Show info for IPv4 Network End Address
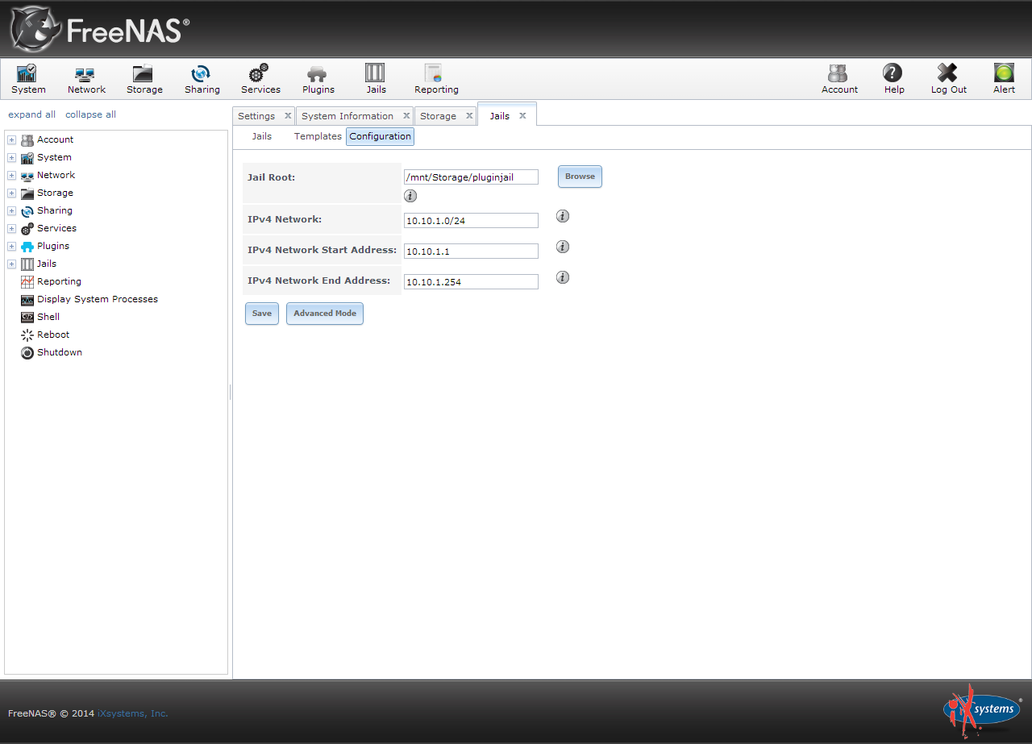1032x744 pixels. click(x=563, y=277)
